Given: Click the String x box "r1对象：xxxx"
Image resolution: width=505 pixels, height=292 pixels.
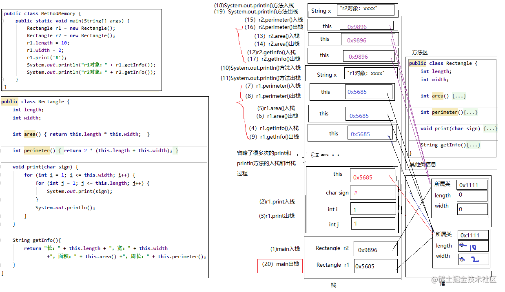Looking at the screenshot, I should coord(370,73).
